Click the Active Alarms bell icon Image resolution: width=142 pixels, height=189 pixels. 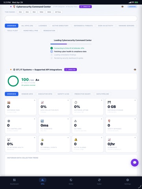click(x=76, y=140)
